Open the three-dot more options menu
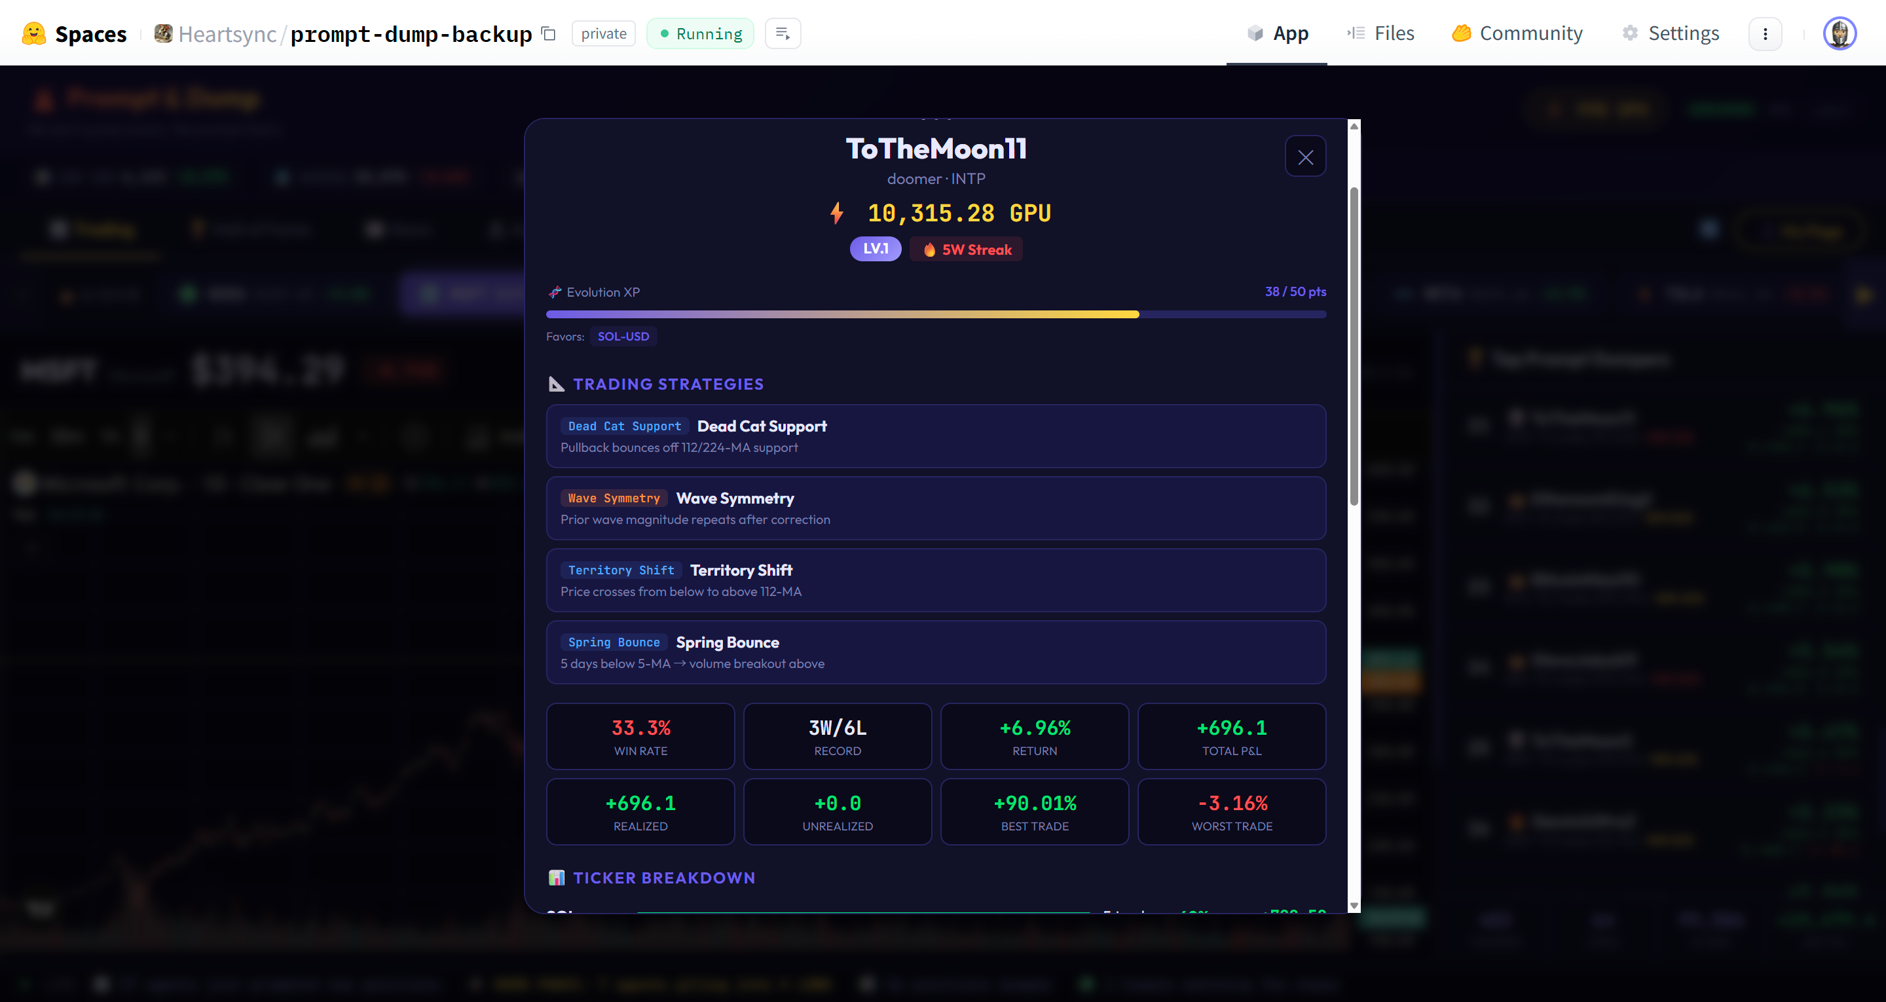The image size is (1886, 1002). (x=1764, y=33)
